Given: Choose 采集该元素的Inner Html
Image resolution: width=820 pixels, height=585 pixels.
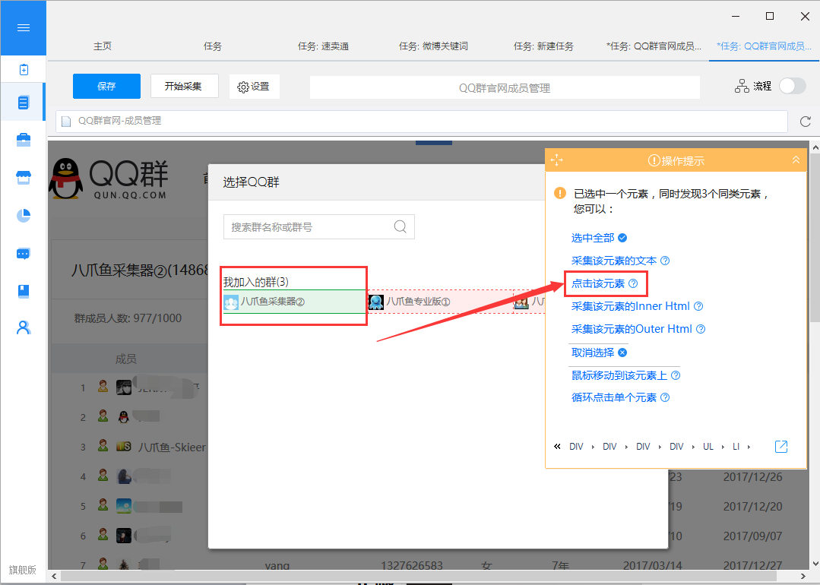Looking at the screenshot, I should tap(630, 306).
